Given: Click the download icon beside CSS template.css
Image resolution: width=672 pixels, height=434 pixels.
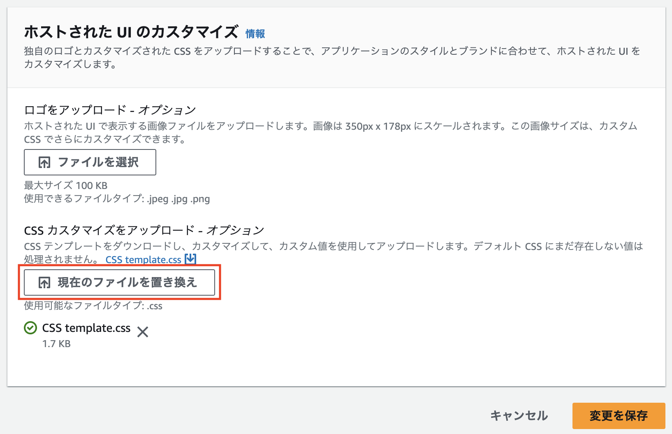Looking at the screenshot, I should 190,259.
